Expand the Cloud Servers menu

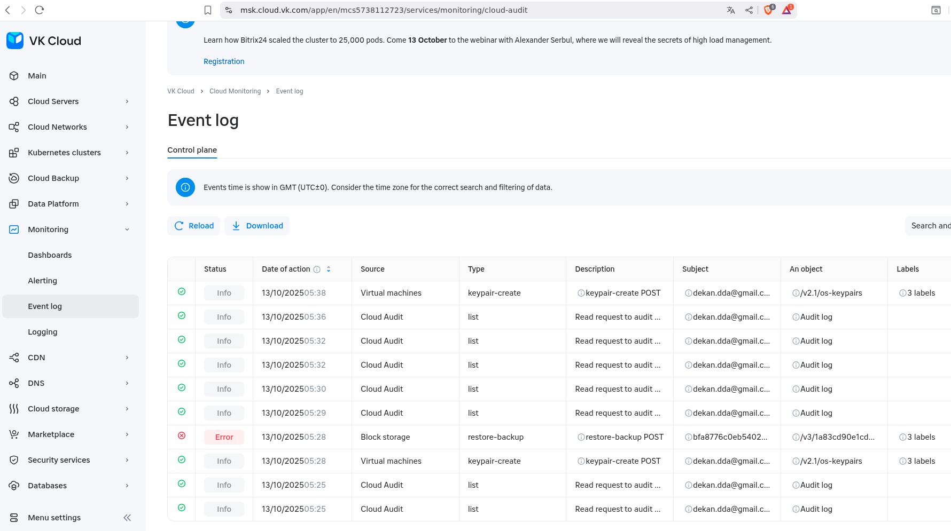(127, 101)
